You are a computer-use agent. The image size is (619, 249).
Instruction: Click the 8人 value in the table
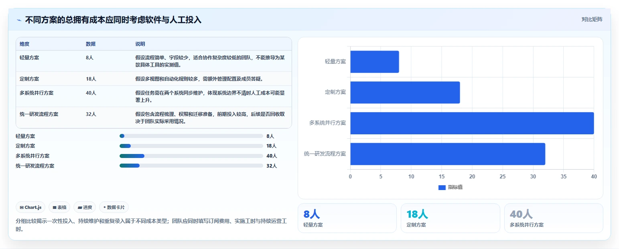click(89, 58)
